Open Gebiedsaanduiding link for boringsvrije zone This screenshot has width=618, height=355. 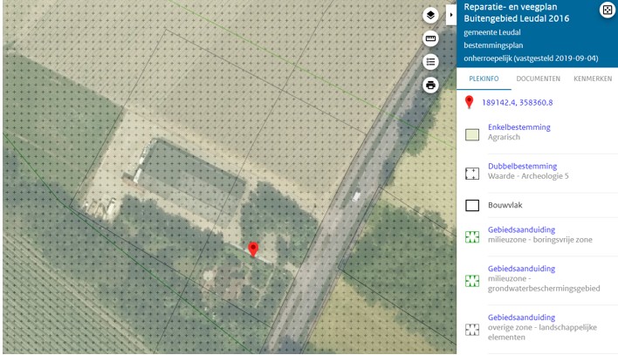[x=521, y=229]
